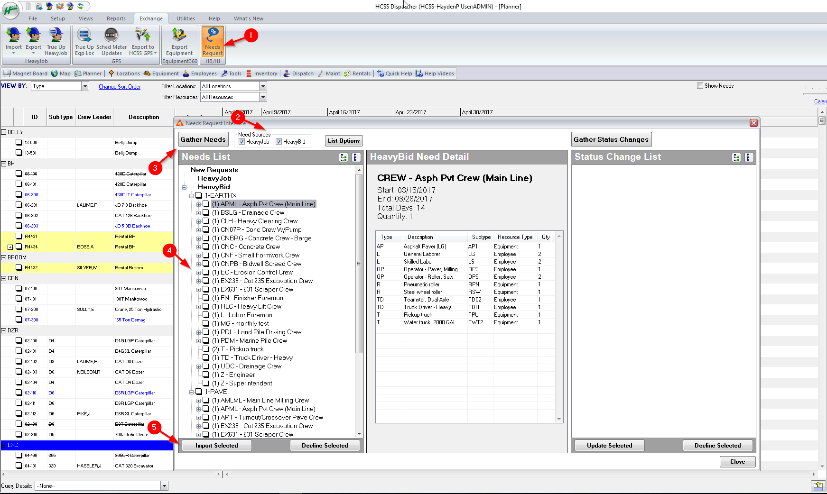Screen dimensions: 827x494
Task: Uncheck the HeavyJob need source checkbox
Action: tap(242, 142)
